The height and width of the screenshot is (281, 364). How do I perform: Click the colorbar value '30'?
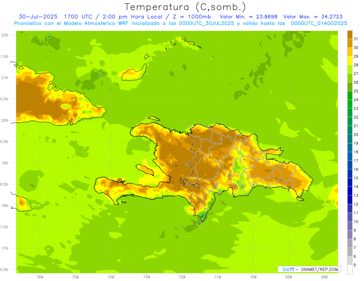[356, 48]
